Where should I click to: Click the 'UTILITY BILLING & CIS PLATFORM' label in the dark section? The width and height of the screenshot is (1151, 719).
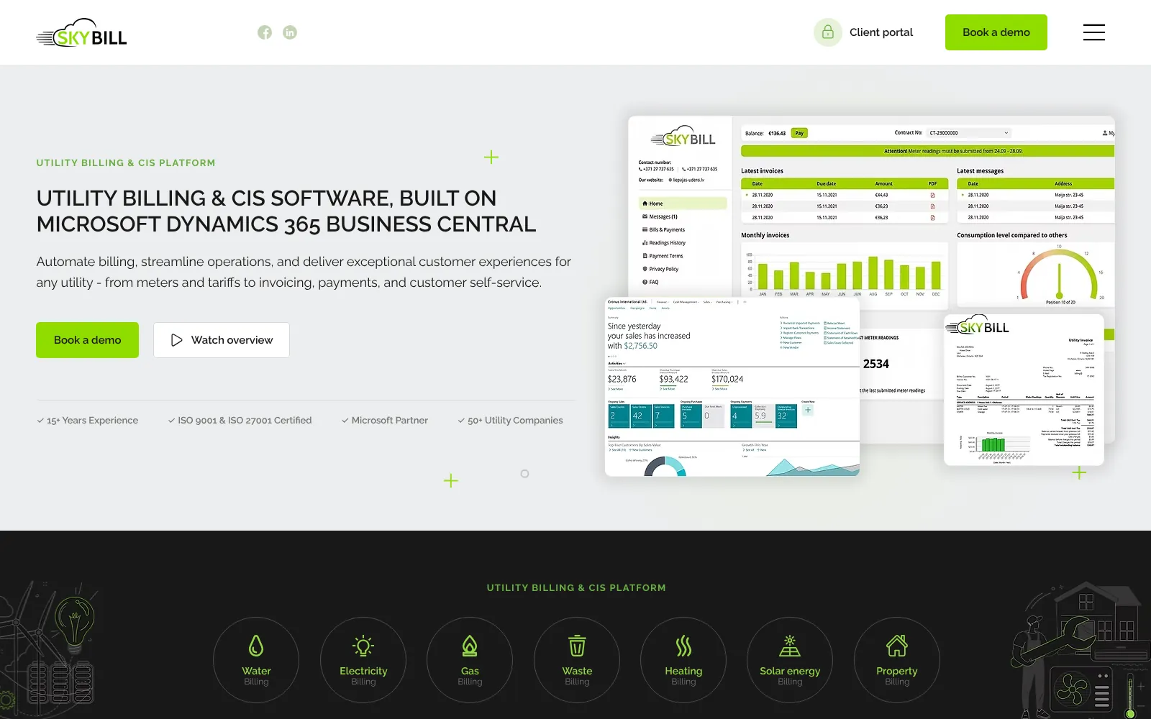pos(576,588)
